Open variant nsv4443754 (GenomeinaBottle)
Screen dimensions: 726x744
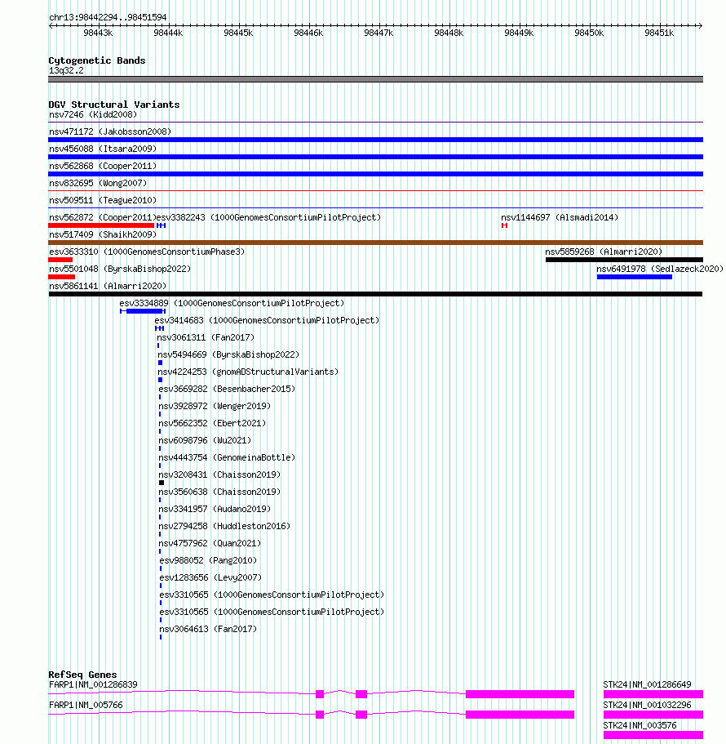point(227,457)
